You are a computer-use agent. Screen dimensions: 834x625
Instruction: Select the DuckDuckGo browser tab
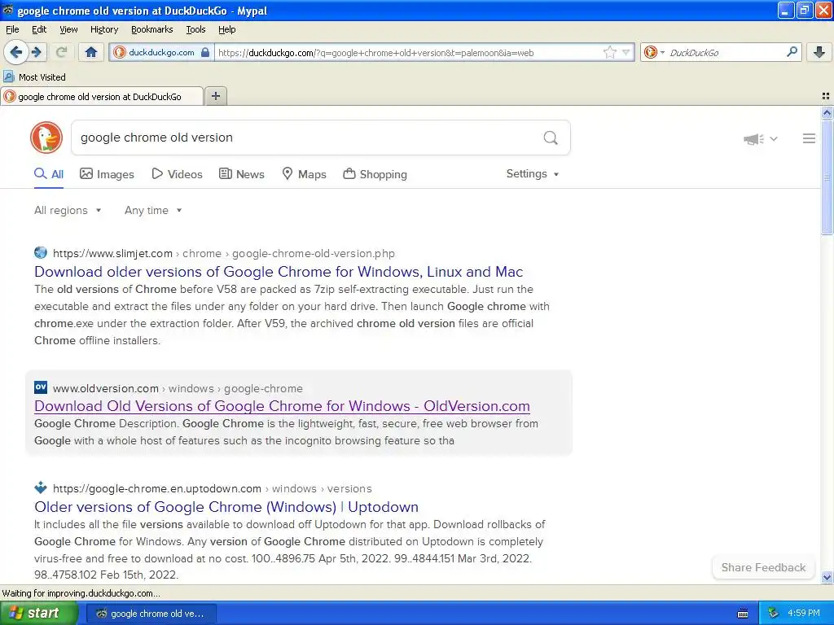pyautogui.click(x=102, y=96)
